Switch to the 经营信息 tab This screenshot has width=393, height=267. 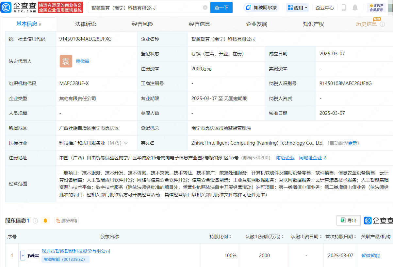[x=200, y=24]
